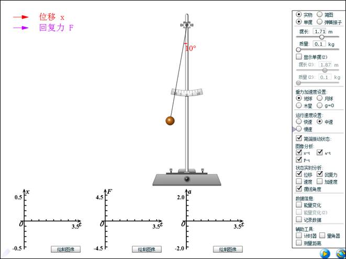Enable the 量角器 protractor tool
This screenshot has height=259, width=346.
[322, 236]
